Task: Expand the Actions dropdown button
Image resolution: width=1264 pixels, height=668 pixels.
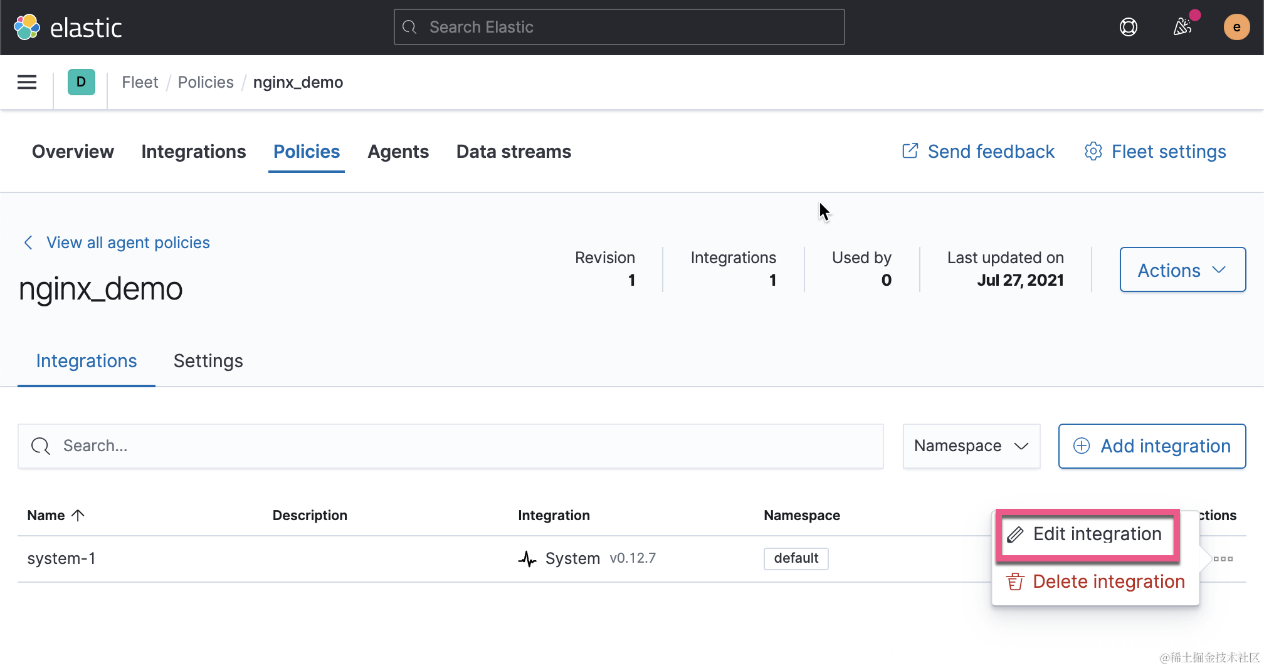Action: click(x=1182, y=269)
